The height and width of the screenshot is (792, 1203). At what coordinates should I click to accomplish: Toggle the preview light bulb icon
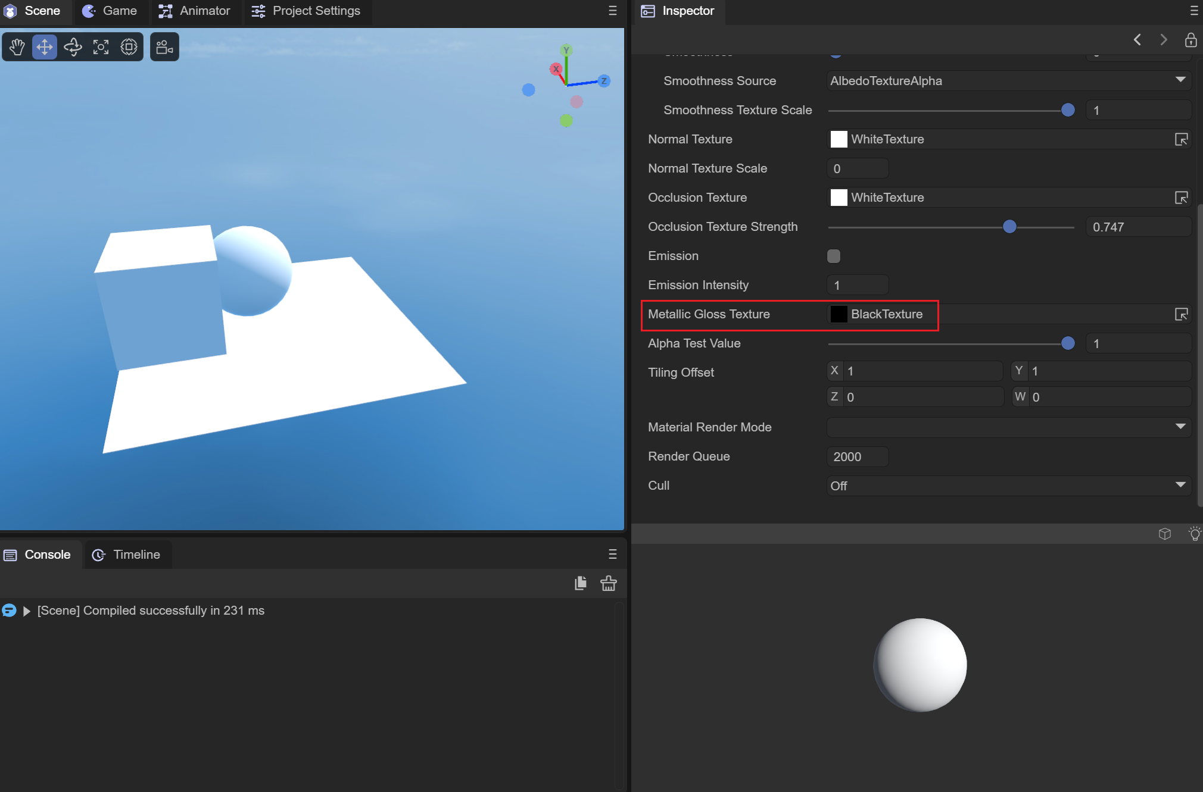(x=1194, y=534)
